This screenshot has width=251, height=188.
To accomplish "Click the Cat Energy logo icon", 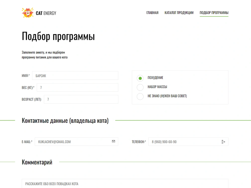I will 28,13.
